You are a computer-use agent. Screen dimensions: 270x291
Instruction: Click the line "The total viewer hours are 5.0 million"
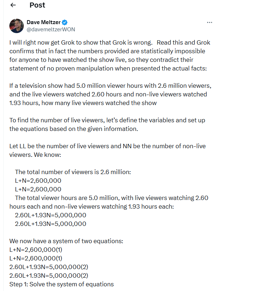112,198
